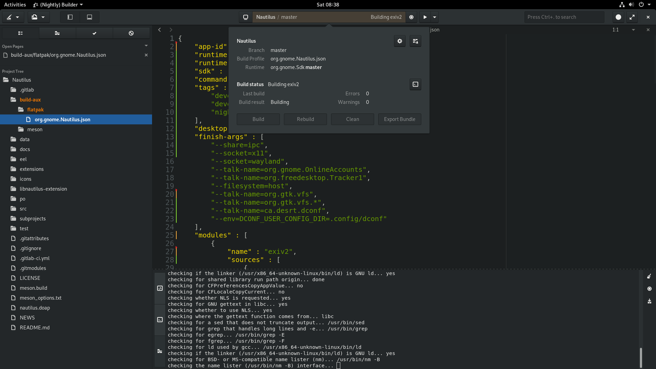Clear the build output with the brush icon
Screen dimensions: 656x369
[x=649, y=276]
